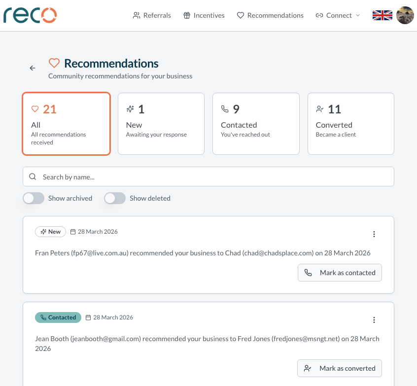Enable the Show deleted toggle
Image resolution: width=417 pixels, height=386 pixels.
(115, 198)
